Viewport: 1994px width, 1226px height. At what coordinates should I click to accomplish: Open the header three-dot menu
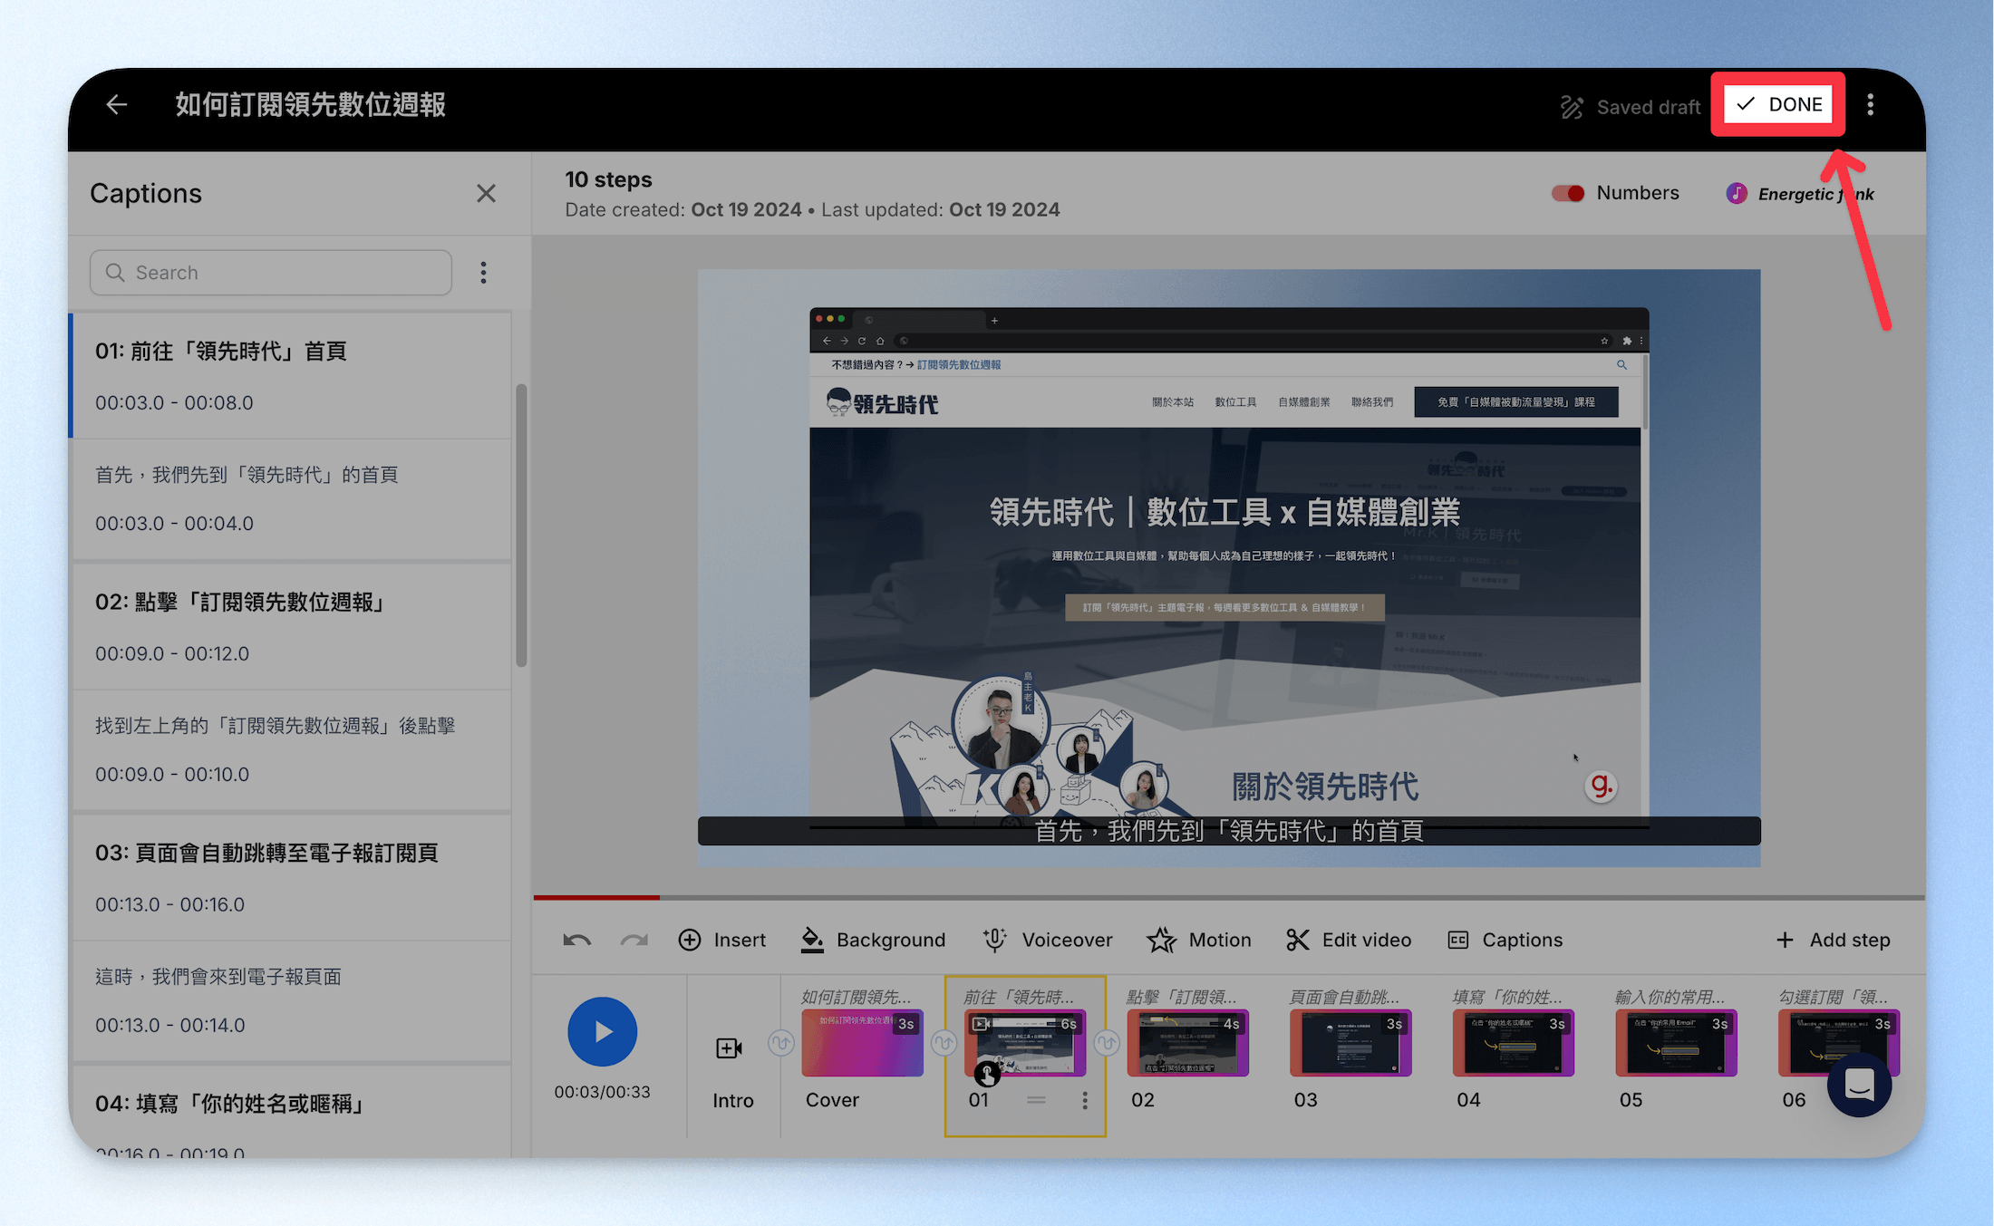point(1870,105)
